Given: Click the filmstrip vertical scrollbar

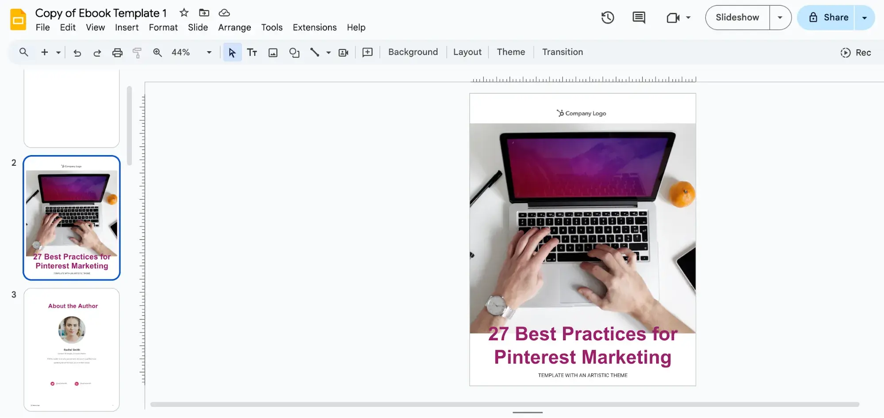Looking at the screenshot, I should click(x=129, y=125).
